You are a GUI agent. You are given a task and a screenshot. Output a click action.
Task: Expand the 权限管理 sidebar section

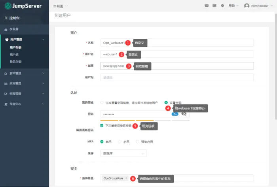coord(25,94)
